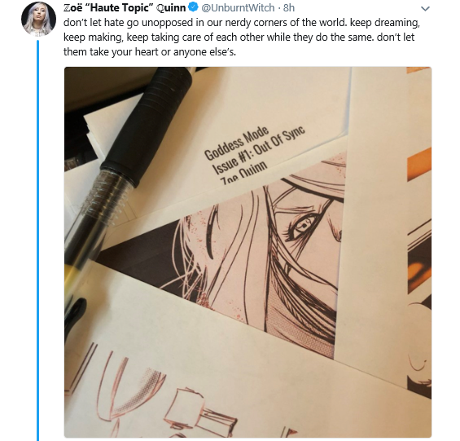460x441 pixels.
Task: Open the attached comic pages photo
Action: pyautogui.click(x=248, y=252)
